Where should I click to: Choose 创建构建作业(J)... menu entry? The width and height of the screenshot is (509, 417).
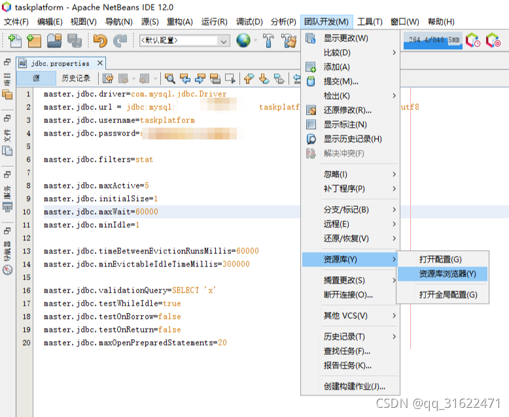click(x=350, y=386)
